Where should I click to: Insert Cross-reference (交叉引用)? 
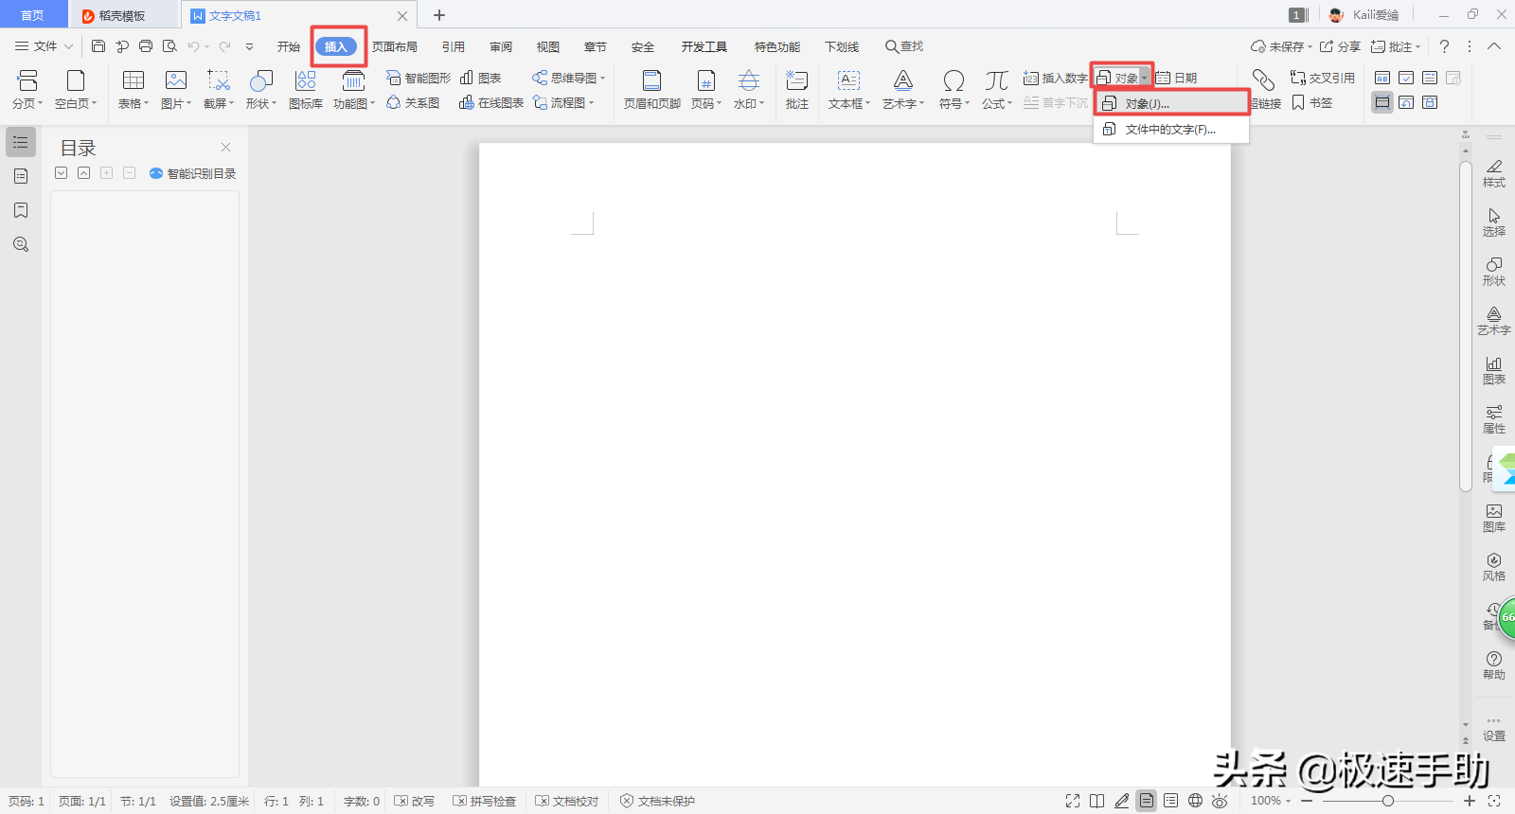click(x=1323, y=78)
